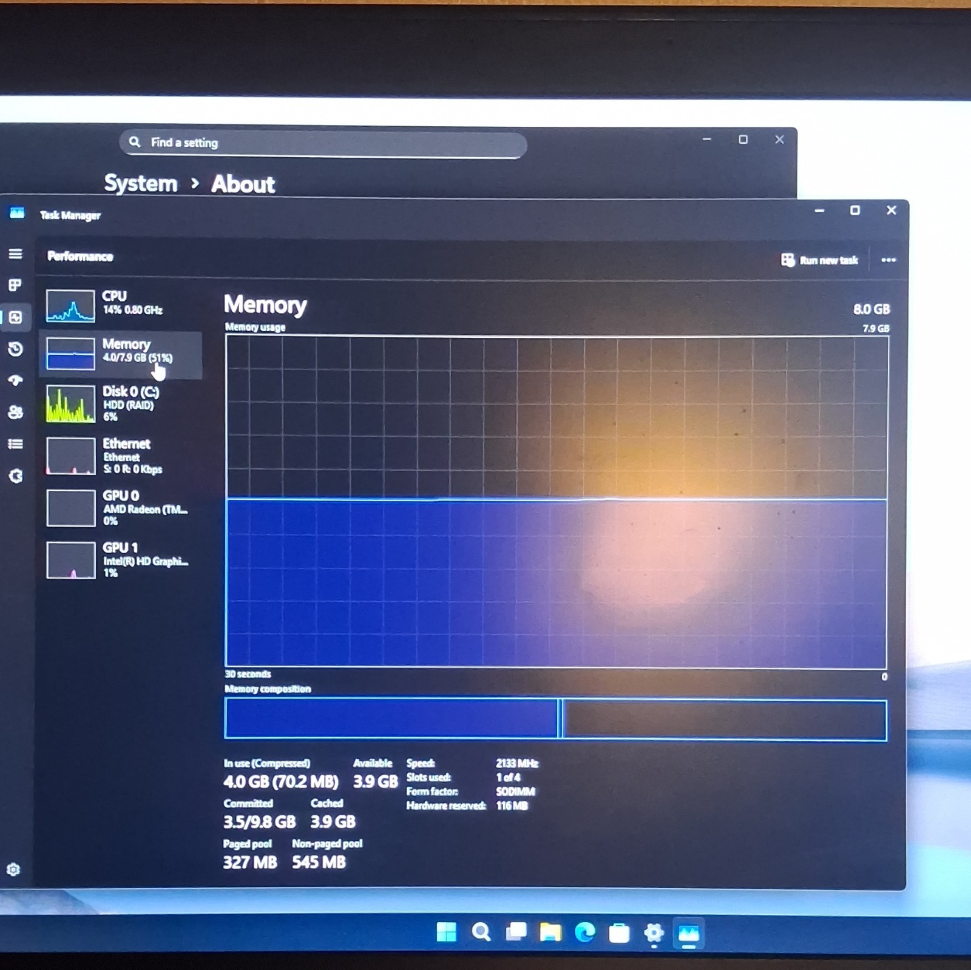The width and height of the screenshot is (971, 970).
Task: Click the standby segment of Memory composition bar
Action: coord(725,720)
